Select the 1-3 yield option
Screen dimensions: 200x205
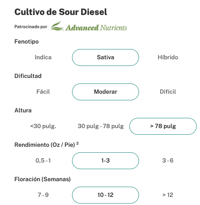tap(106, 161)
